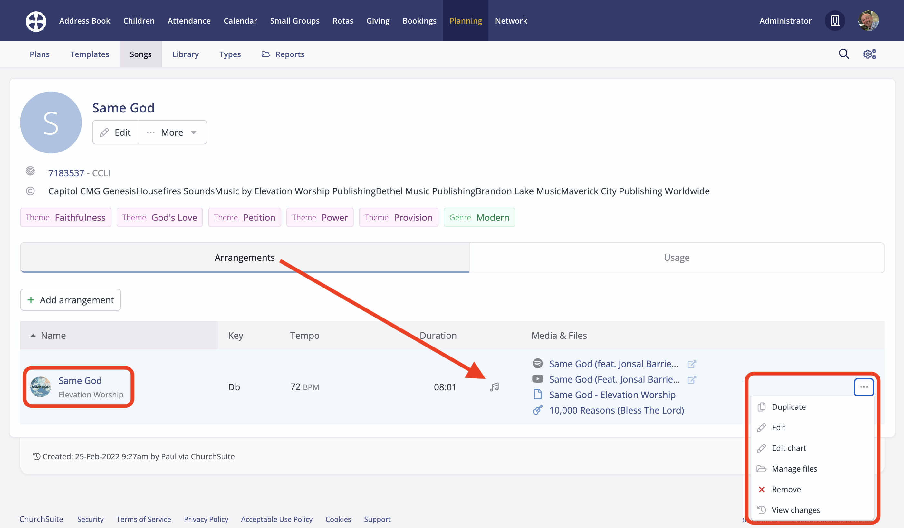904x528 pixels.
Task: Select Duplicate from the context menu
Action: [788, 407]
